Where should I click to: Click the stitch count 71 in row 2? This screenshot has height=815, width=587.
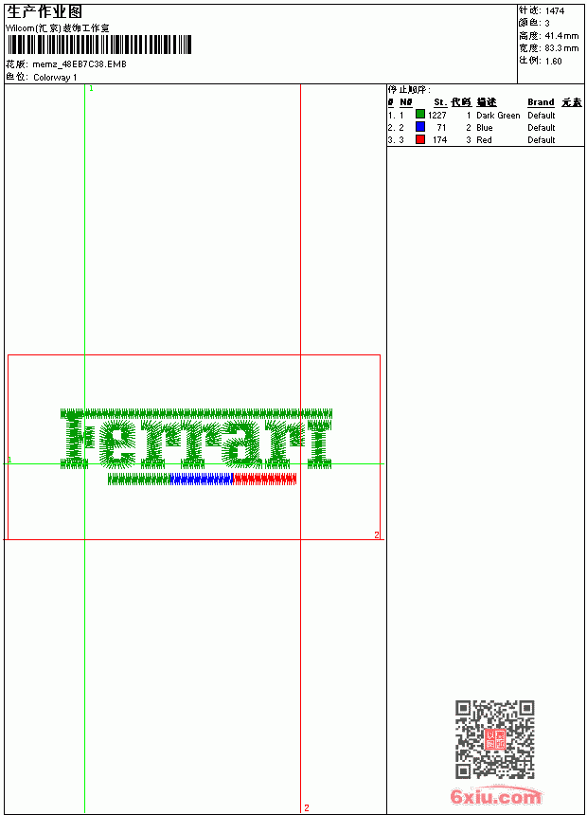[x=441, y=127]
